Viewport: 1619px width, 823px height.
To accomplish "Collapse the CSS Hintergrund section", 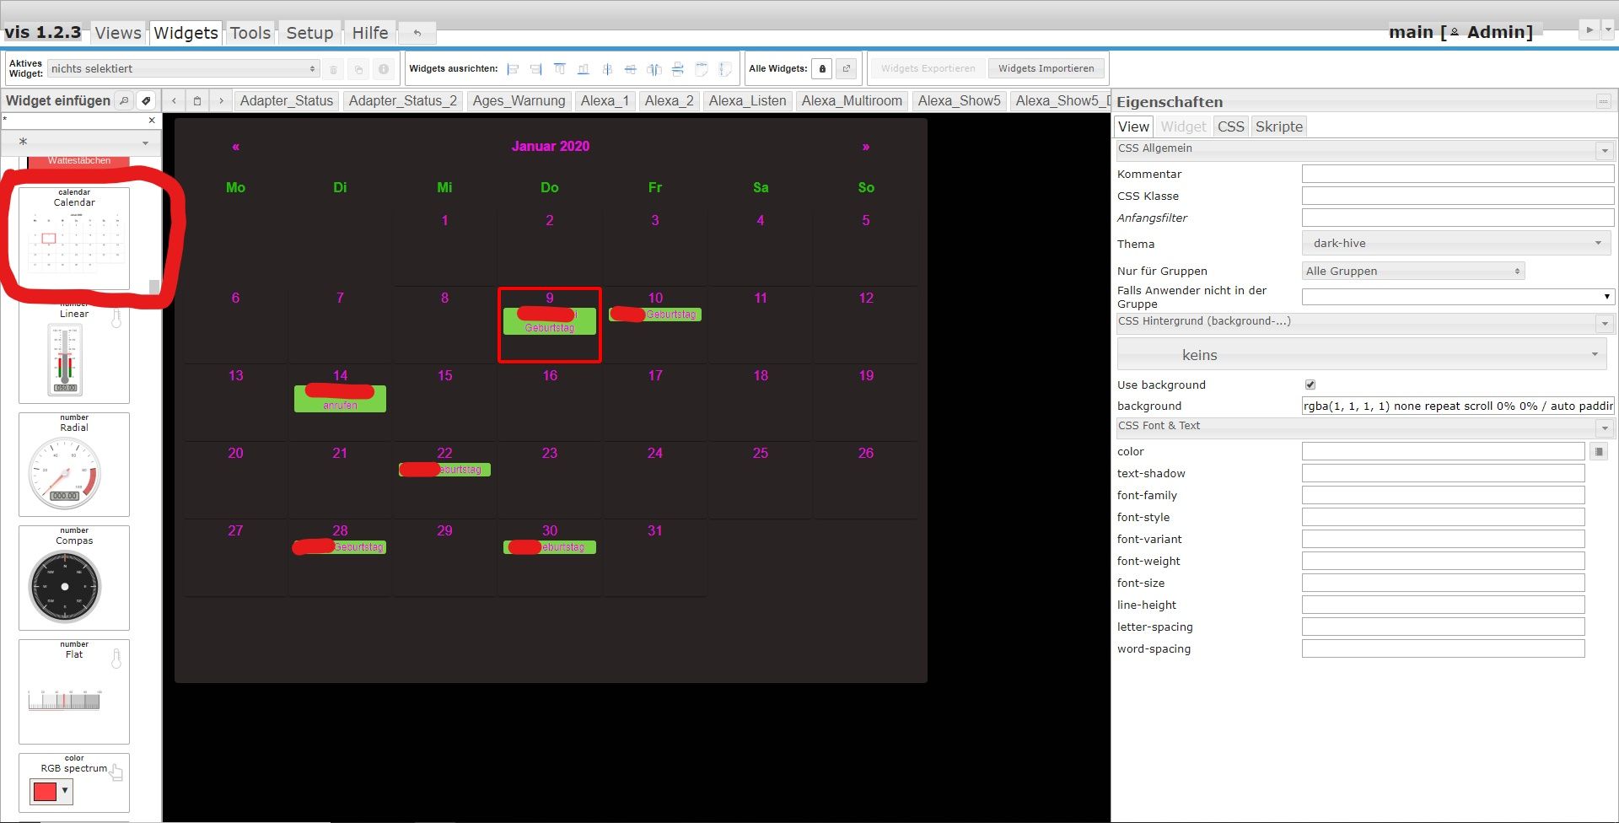I will [1604, 324].
